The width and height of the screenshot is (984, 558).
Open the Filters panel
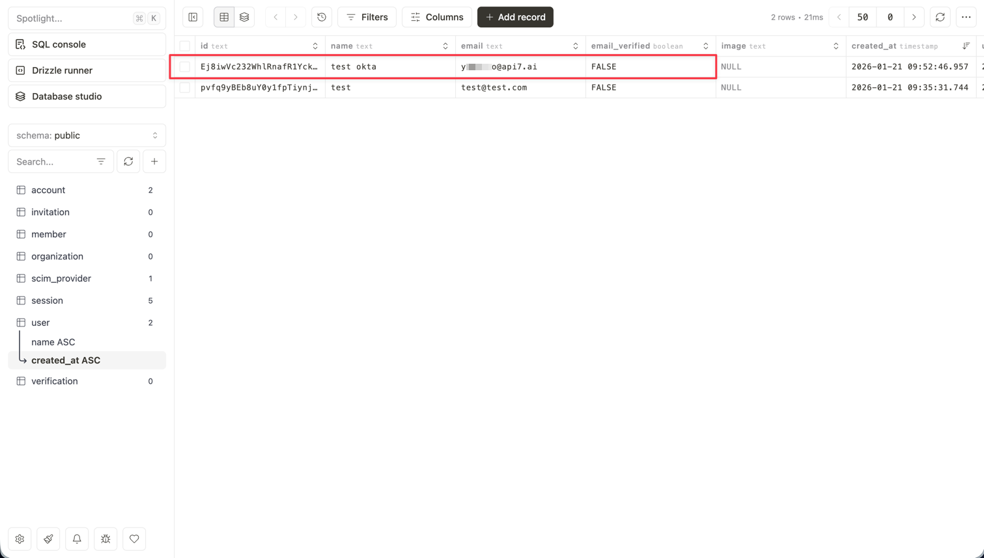tap(367, 17)
